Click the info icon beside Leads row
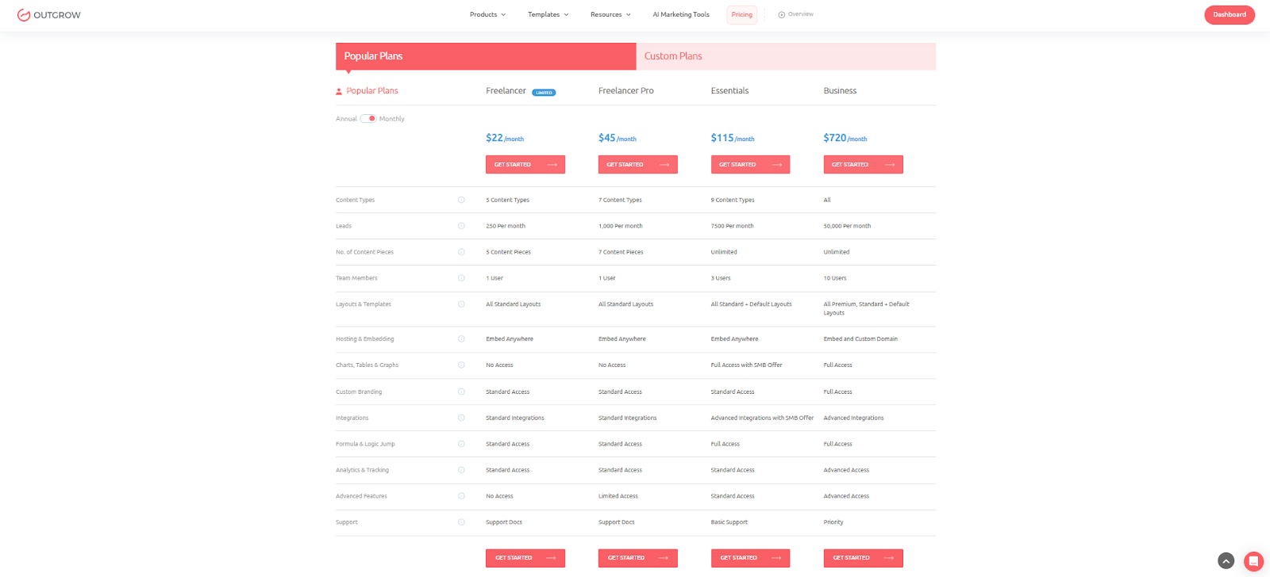The image size is (1270, 577). tap(461, 226)
